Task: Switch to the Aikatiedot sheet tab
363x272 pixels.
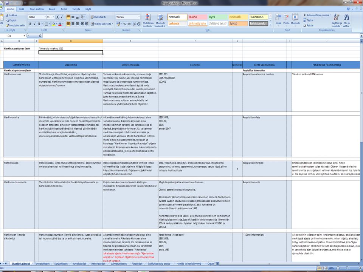Action: 137,264
